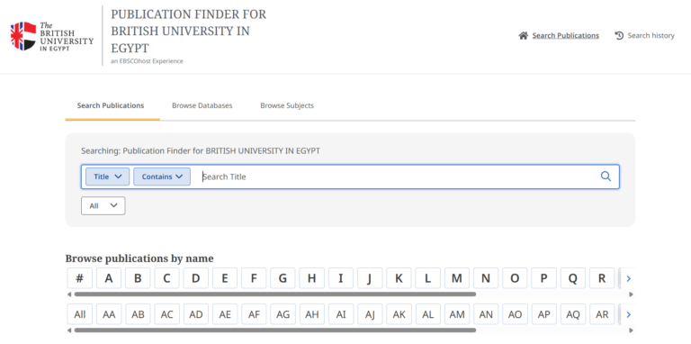Filter publications by AD prefix

195,314
